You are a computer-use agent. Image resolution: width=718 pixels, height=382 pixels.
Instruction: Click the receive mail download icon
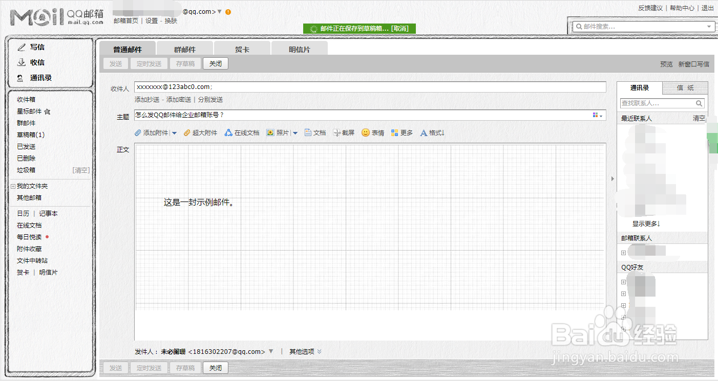[x=21, y=62]
